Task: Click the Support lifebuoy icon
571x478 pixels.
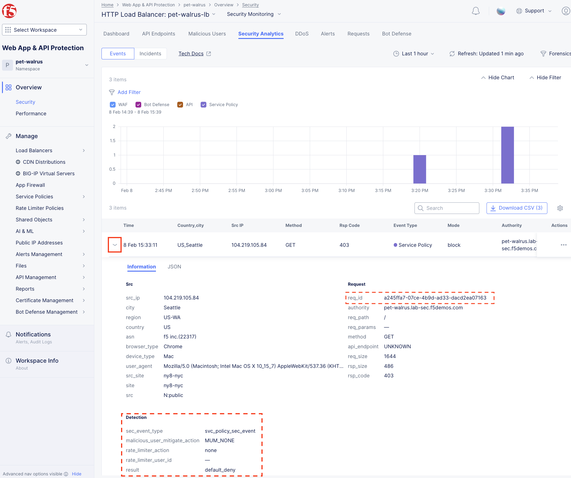Action: click(x=519, y=11)
